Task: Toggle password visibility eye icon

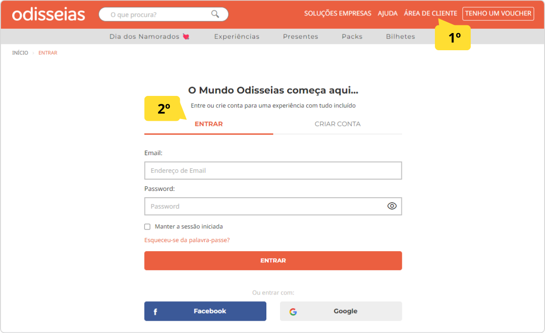Action: coord(392,206)
